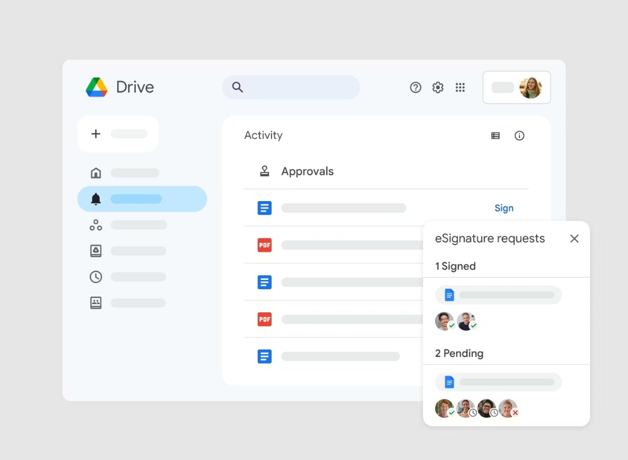Switch to list layout view icon
This screenshot has height=460, width=628.
pos(495,136)
